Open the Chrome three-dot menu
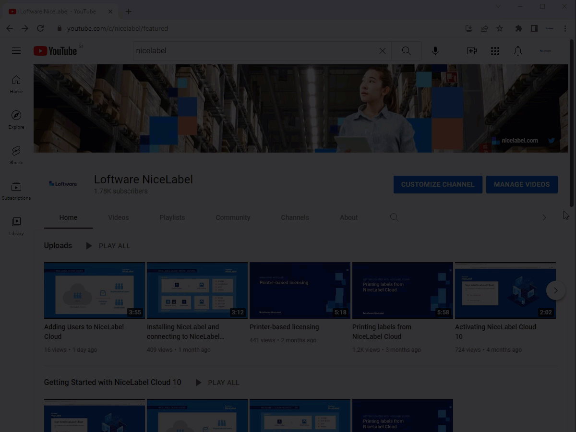 (x=565, y=28)
